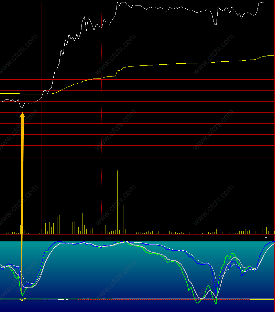Open the indicator panel dropdown arrow
Viewport: 275px width, 312px height.
pos(266,238)
